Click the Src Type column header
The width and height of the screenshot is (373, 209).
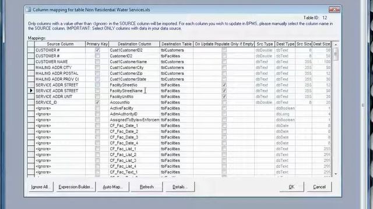265,44
